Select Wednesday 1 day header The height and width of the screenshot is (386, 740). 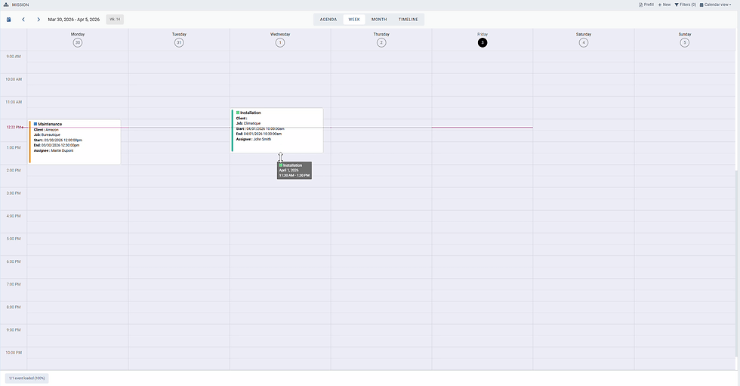[x=280, y=39]
